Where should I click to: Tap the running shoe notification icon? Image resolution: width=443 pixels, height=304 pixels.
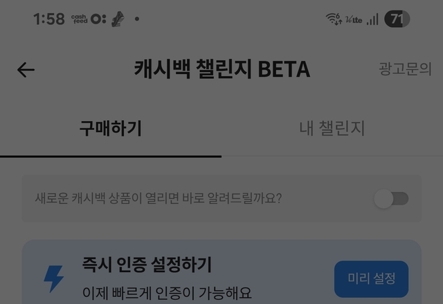(118, 19)
